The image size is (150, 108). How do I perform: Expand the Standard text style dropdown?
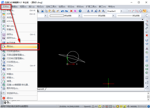pos(121,11)
